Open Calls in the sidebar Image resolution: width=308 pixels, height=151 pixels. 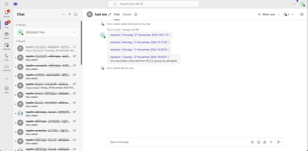(7, 57)
